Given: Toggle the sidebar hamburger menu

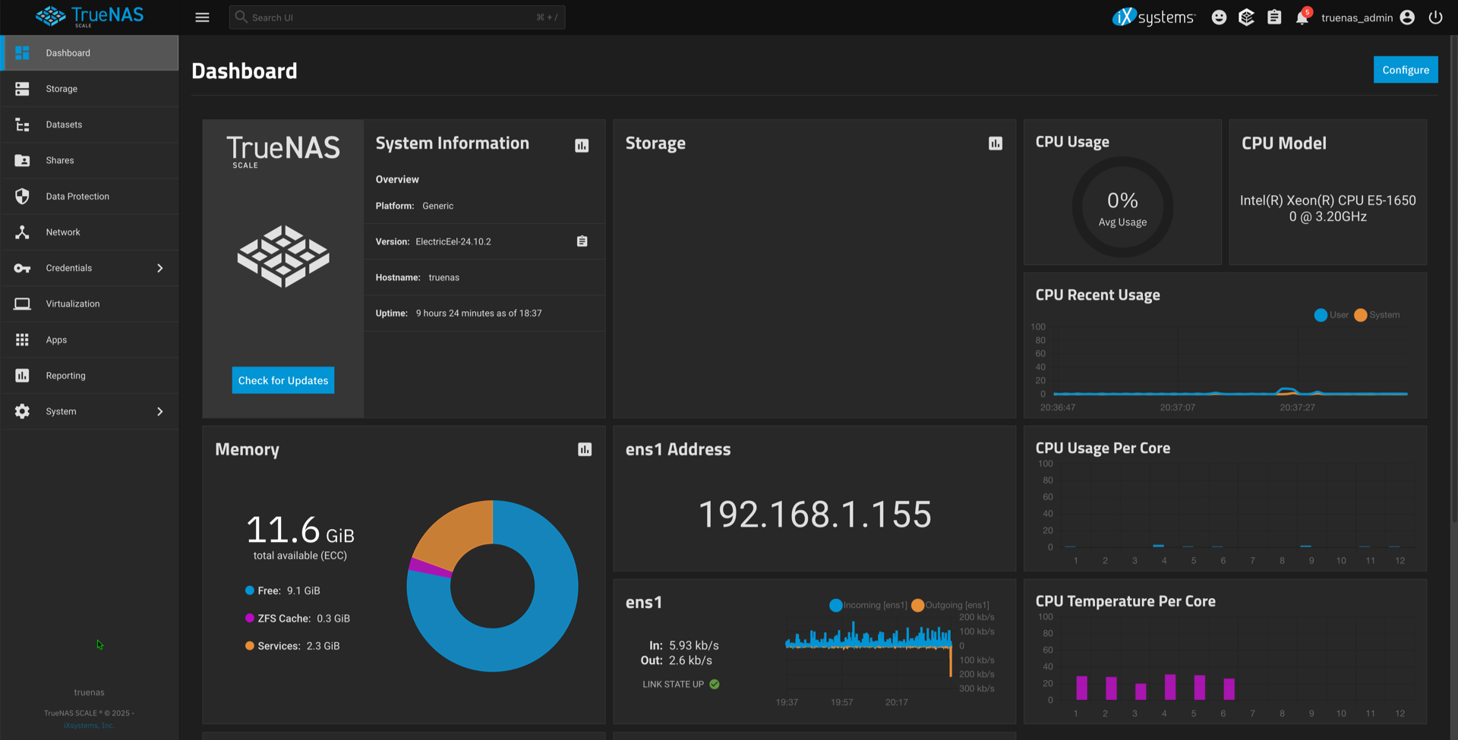Looking at the screenshot, I should pos(202,17).
